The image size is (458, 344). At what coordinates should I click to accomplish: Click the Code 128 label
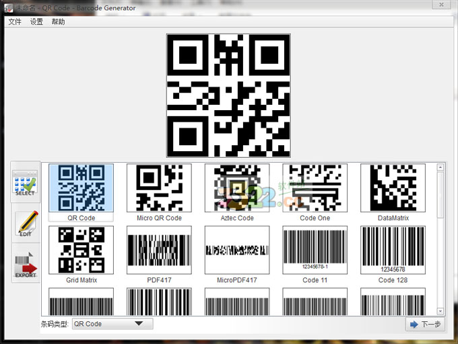coord(393,280)
